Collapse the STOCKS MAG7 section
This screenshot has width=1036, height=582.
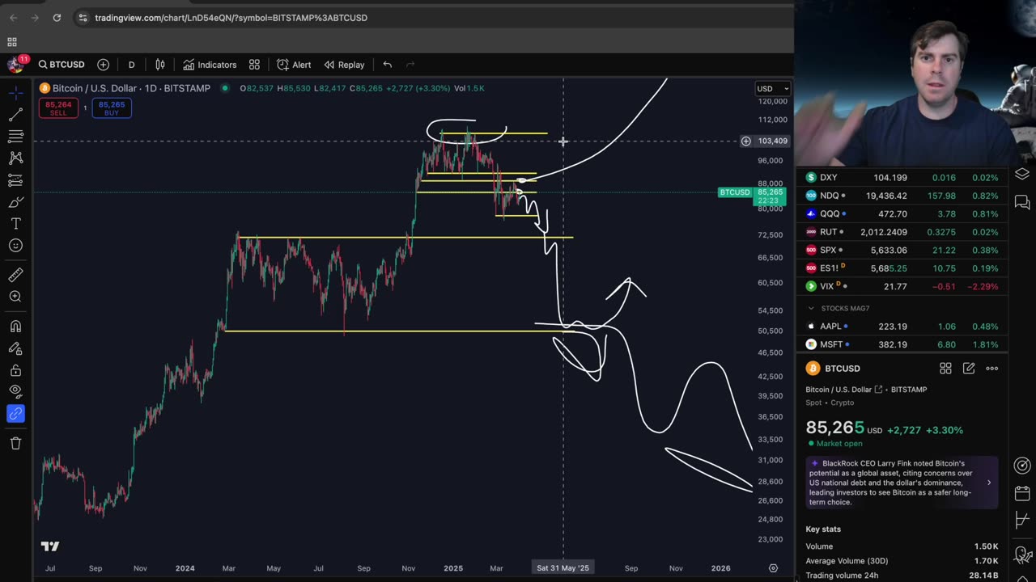[811, 308]
